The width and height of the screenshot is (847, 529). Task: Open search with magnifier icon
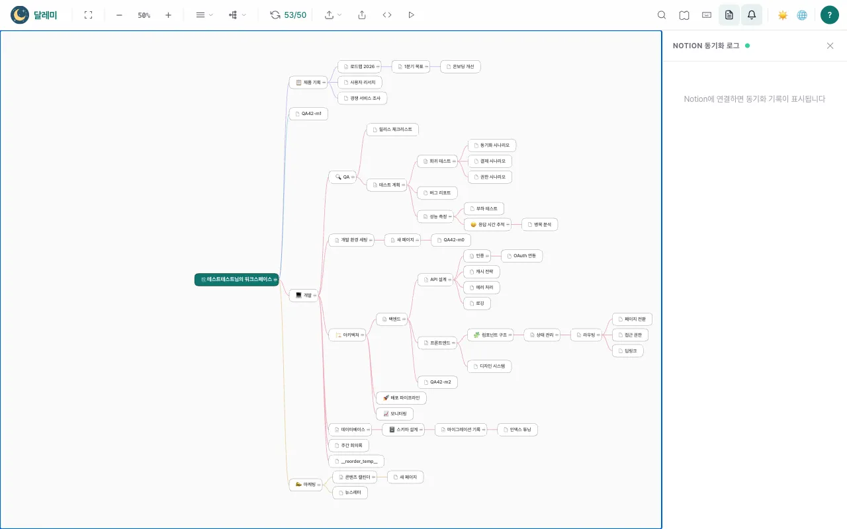[662, 15]
